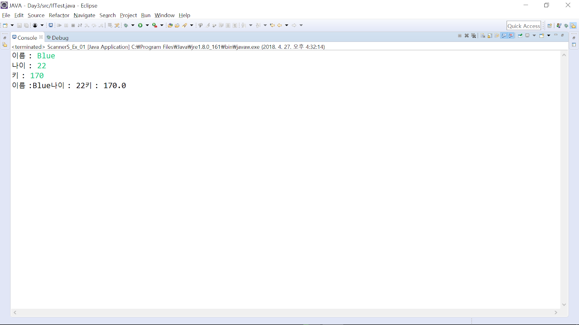Open the Display Selected Console dropdown
This screenshot has width=579, height=325.
[534, 35]
